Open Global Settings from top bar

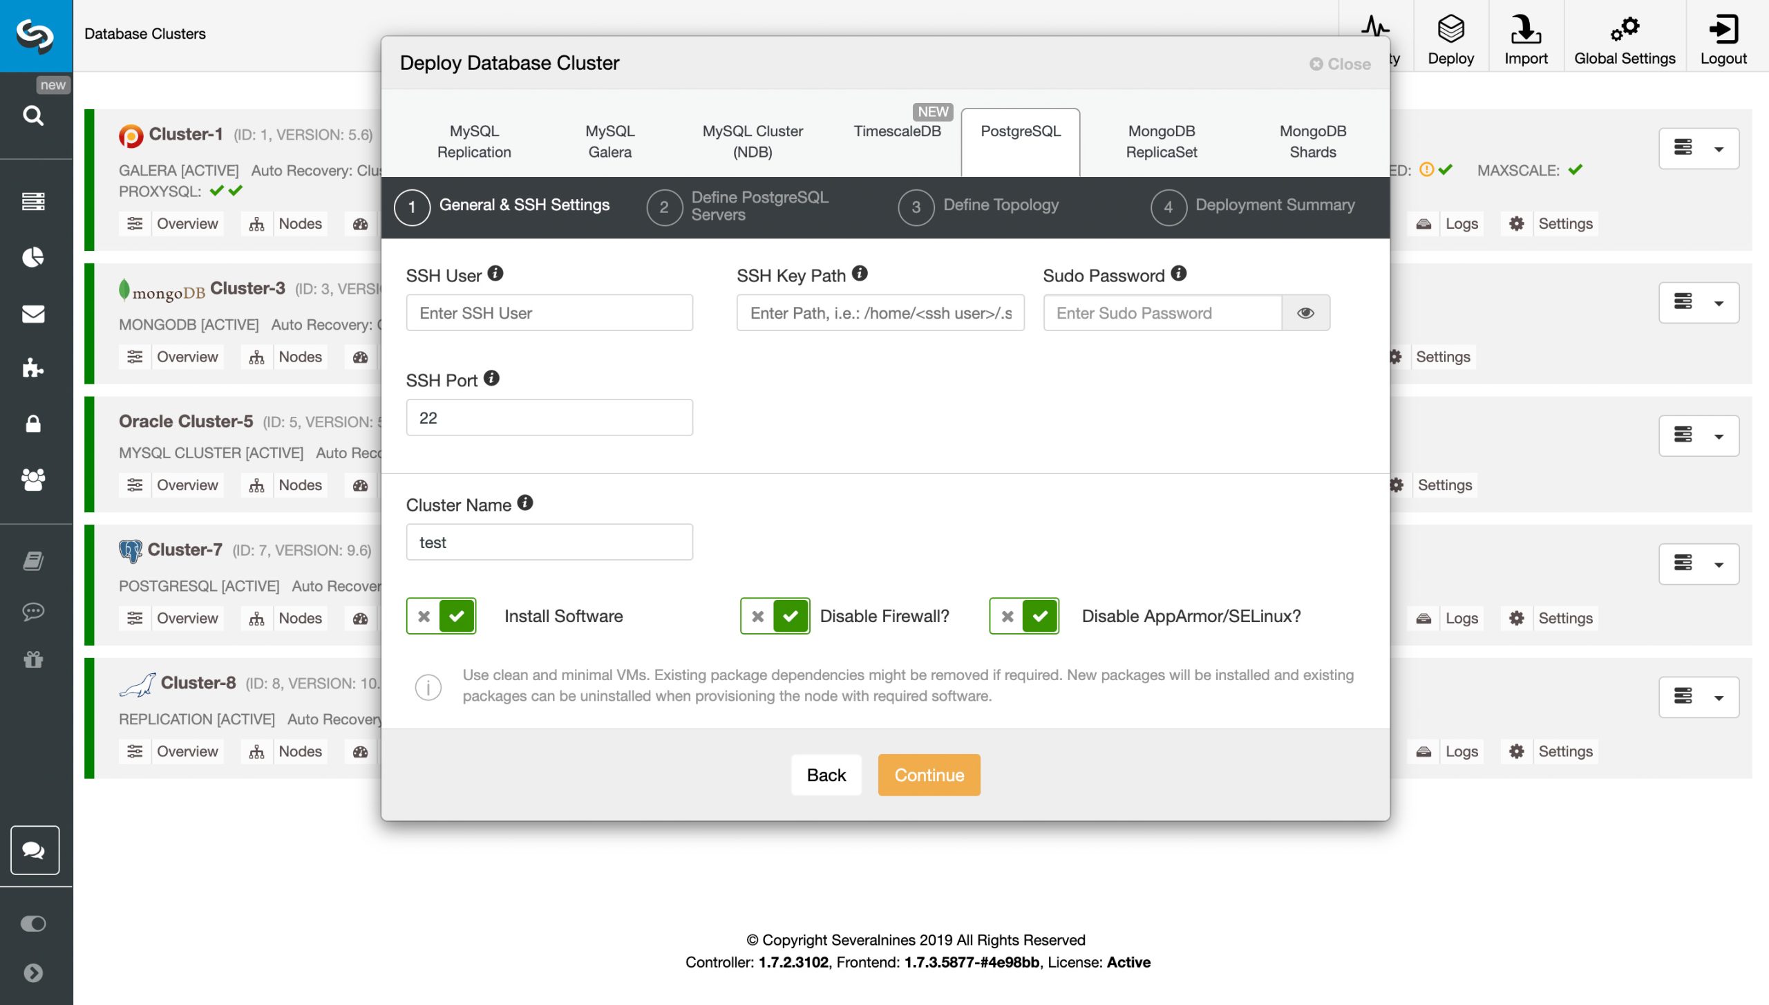[x=1625, y=40]
